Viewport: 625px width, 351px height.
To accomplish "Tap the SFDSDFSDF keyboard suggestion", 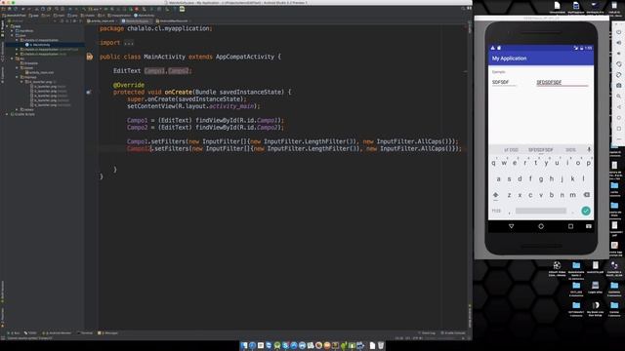I will [540, 150].
